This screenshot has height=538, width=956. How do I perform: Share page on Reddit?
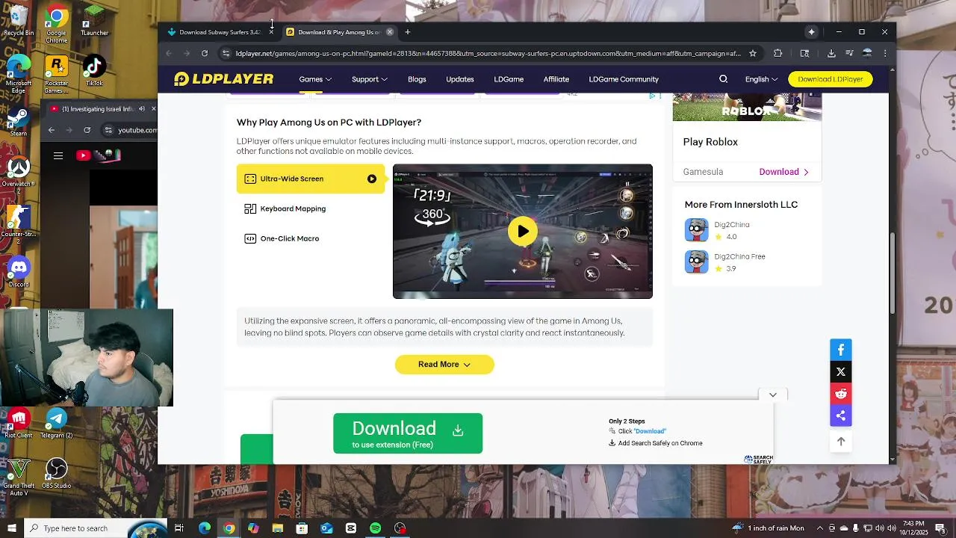coord(841,394)
